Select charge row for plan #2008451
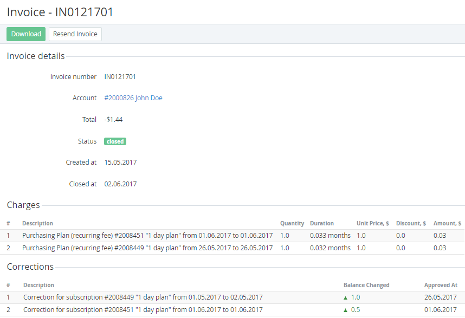 point(147,235)
